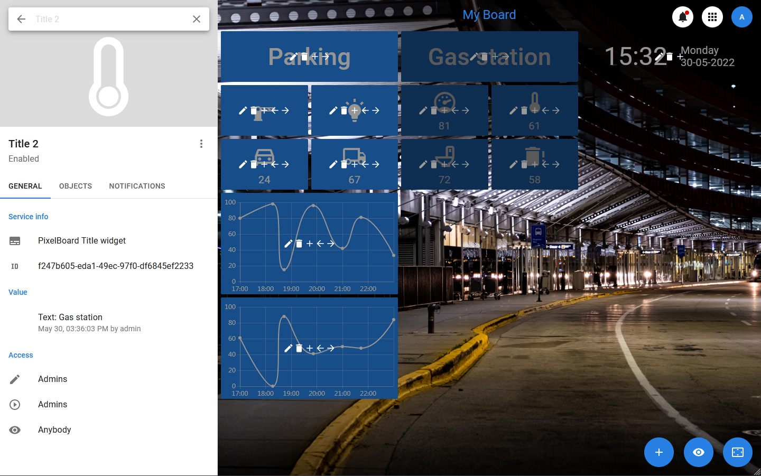Viewport: 761px width, 476px height.
Task: Delete the Gas station title widget
Action: point(485,57)
